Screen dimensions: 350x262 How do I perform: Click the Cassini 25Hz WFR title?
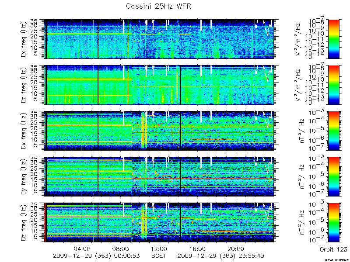click(x=159, y=6)
